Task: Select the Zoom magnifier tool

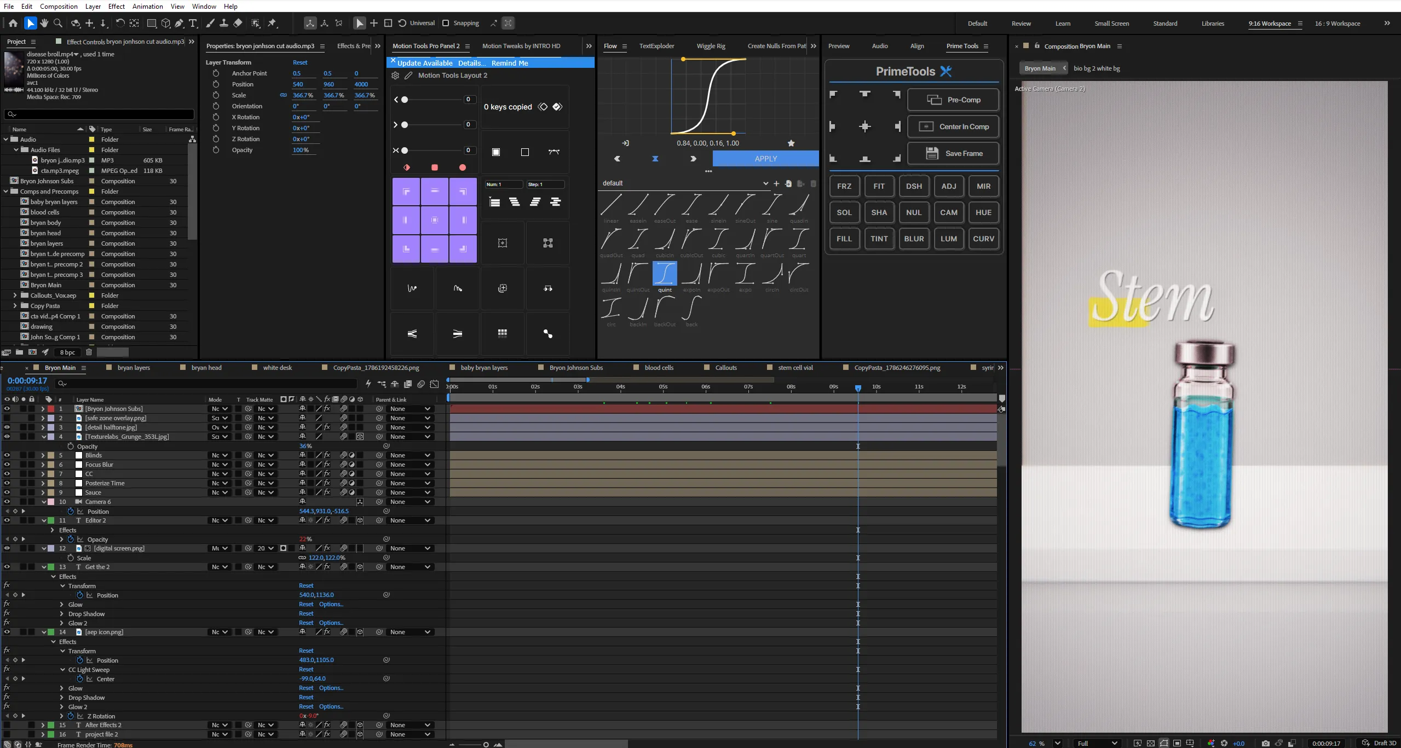Action: [58, 23]
